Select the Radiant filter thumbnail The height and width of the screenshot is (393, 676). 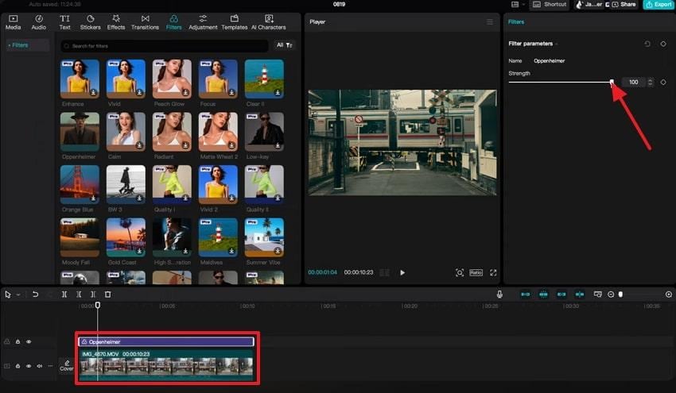[x=172, y=132]
